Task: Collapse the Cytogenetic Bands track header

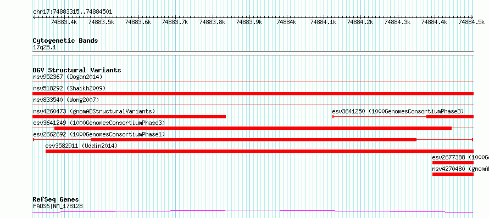Action: pyautogui.click(x=65, y=41)
